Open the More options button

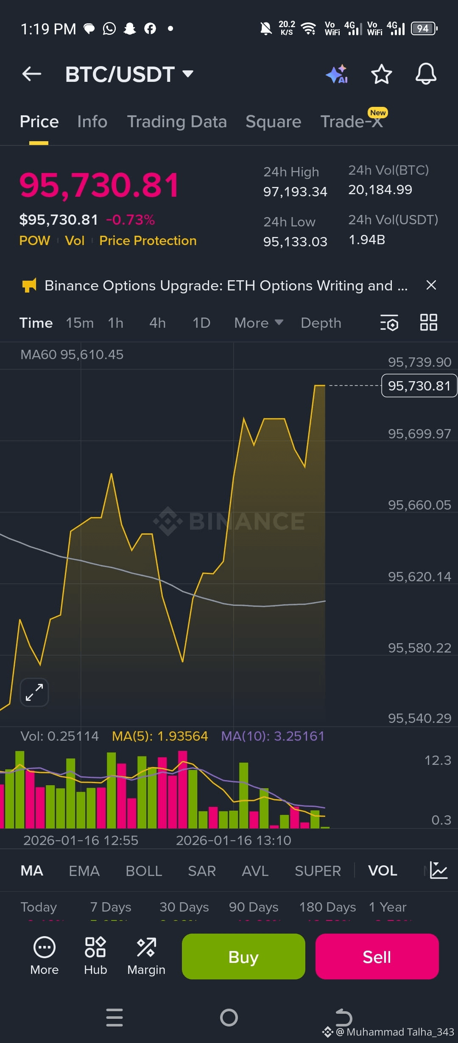[x=45, y=956]
